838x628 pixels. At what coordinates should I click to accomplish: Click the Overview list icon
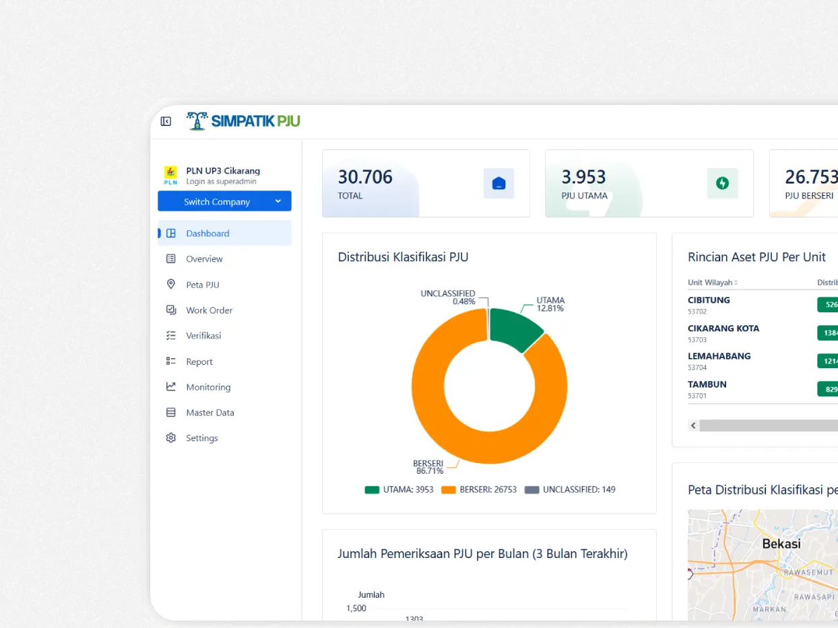pos(171,258)
